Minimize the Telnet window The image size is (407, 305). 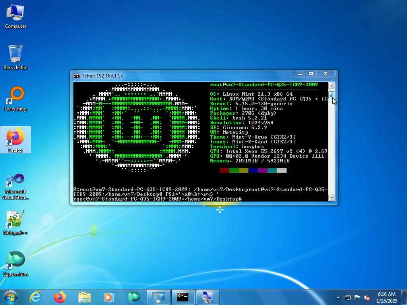[300, 74]
